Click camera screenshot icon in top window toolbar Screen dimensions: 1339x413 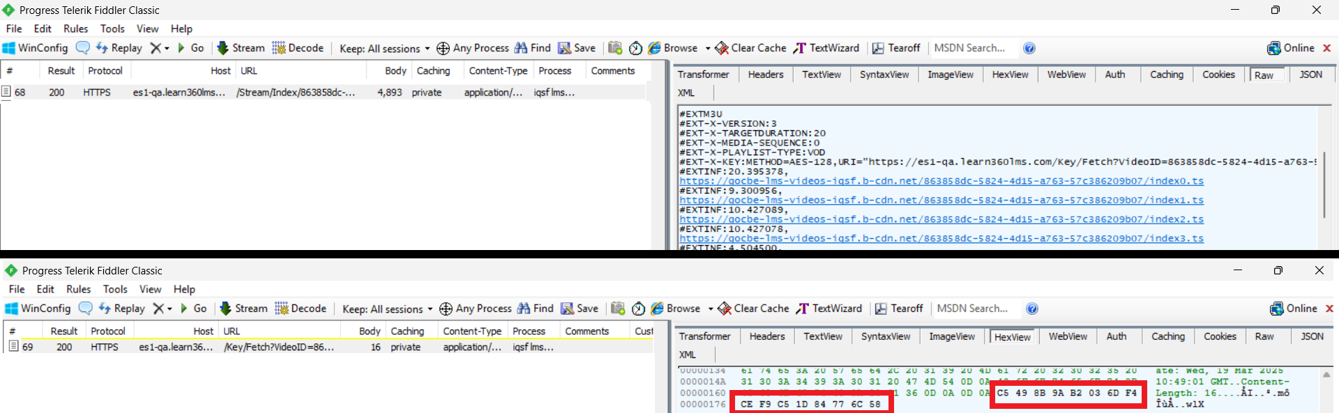[x=615, y=48]
